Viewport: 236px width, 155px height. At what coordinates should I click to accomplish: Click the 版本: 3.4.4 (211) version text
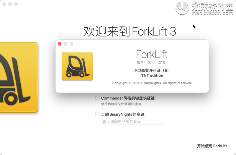coord(151,62)
